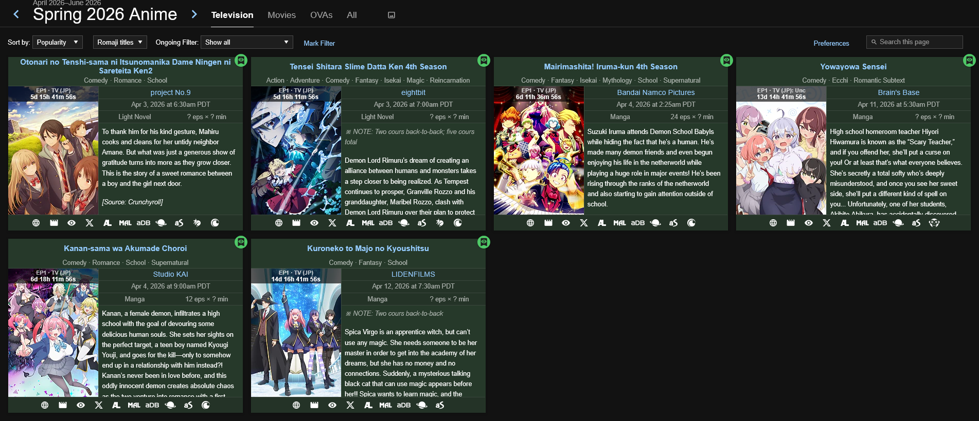Viewport: 979px width, 421px height.
Task: Open aniSearch icon for Kuroneko to Majo no Kyoushitsu
Action: click(440, 405)
